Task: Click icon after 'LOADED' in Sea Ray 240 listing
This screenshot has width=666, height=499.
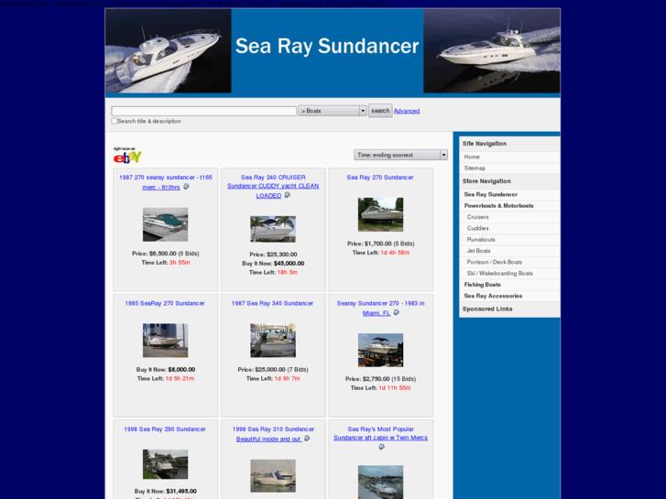Action: [x=287, y=195]
